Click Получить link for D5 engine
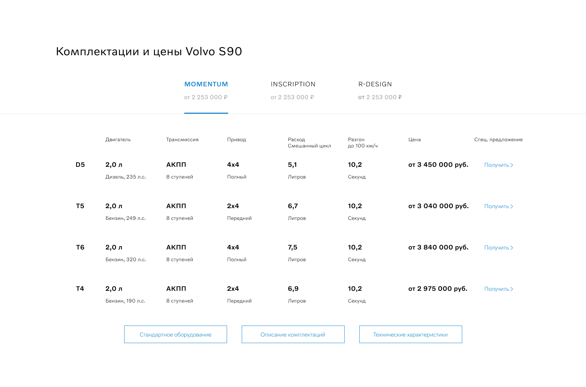This screenshot has width=586, height=387. [x=497, y=165]
